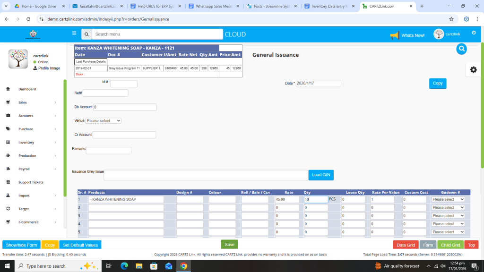Image resolution: width=484 pixels, height=272 pixels.
Task: Click the green Save button
Action: pyautogui.click(x=229, y=245)
